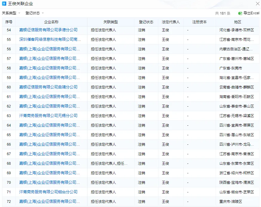
Task: Open the company link in row 70
Action: pyautogui.click(x=50, y=182)
